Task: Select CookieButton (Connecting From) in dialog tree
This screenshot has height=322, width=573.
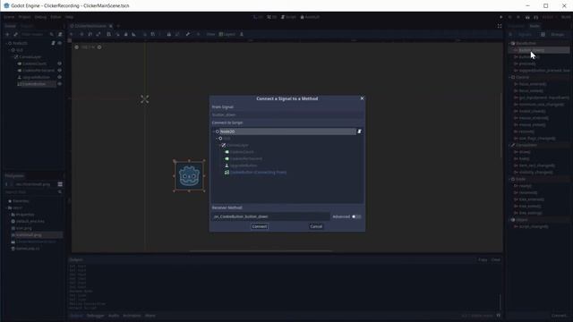Action: (259, 173)
